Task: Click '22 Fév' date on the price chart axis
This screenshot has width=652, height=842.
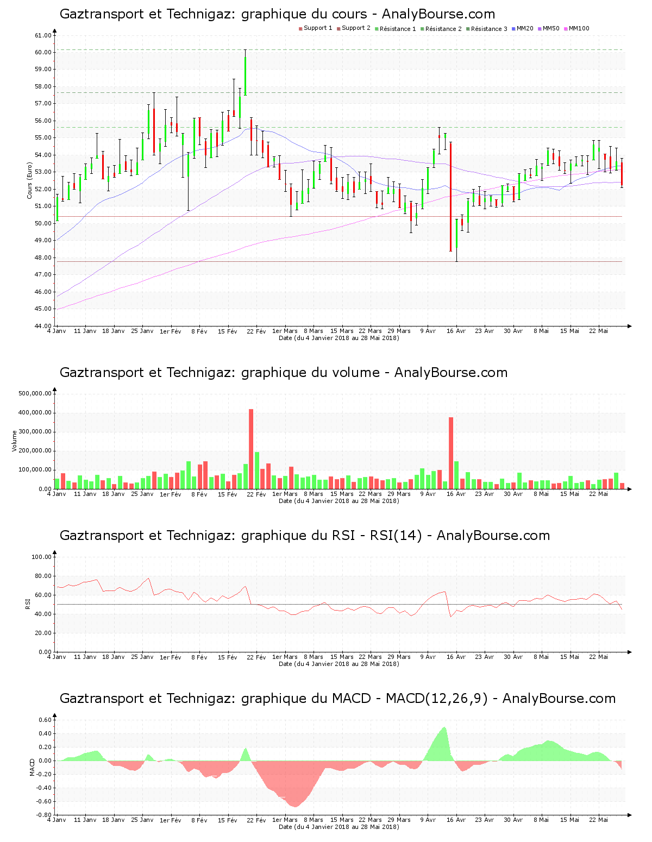Action: pyautogui.click(x=256, y=331)
